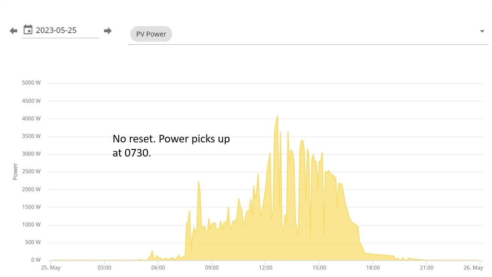Expand the series selection dropdown arrow

(482, 31)
